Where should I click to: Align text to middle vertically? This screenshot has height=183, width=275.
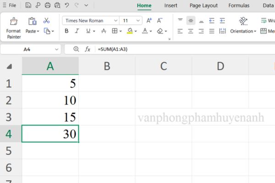(x=191, y=21)
